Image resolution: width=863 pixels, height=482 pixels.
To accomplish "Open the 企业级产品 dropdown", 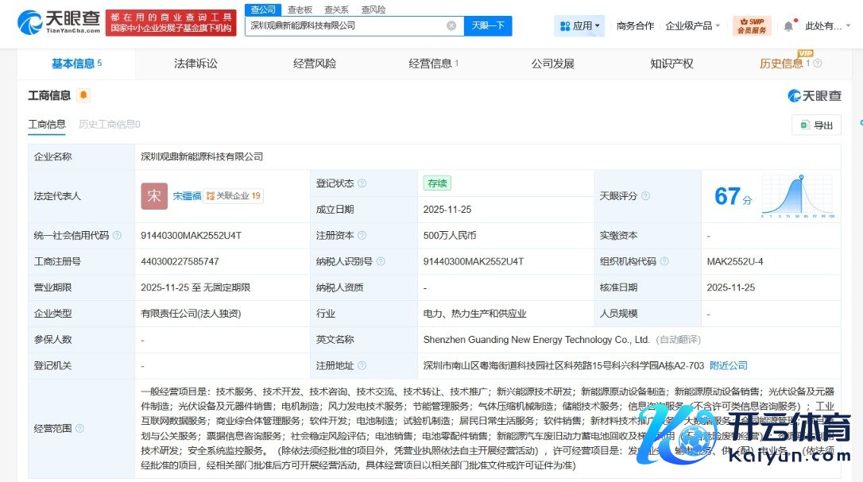I will click(692, 25).
